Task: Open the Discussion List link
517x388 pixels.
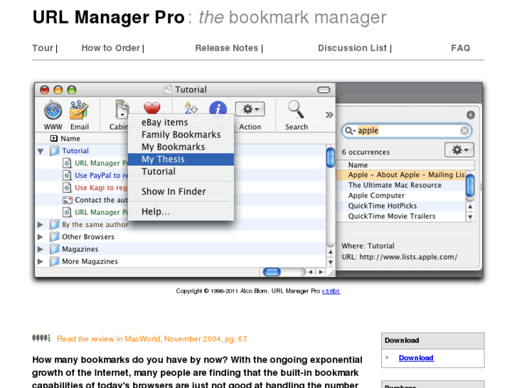Action: tap(352, 48)
